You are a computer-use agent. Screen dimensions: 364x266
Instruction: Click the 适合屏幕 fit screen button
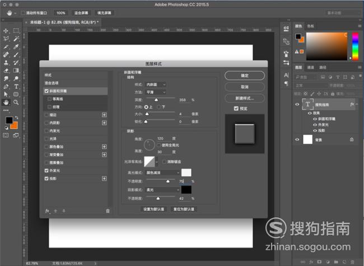click(x=81, y=13)
